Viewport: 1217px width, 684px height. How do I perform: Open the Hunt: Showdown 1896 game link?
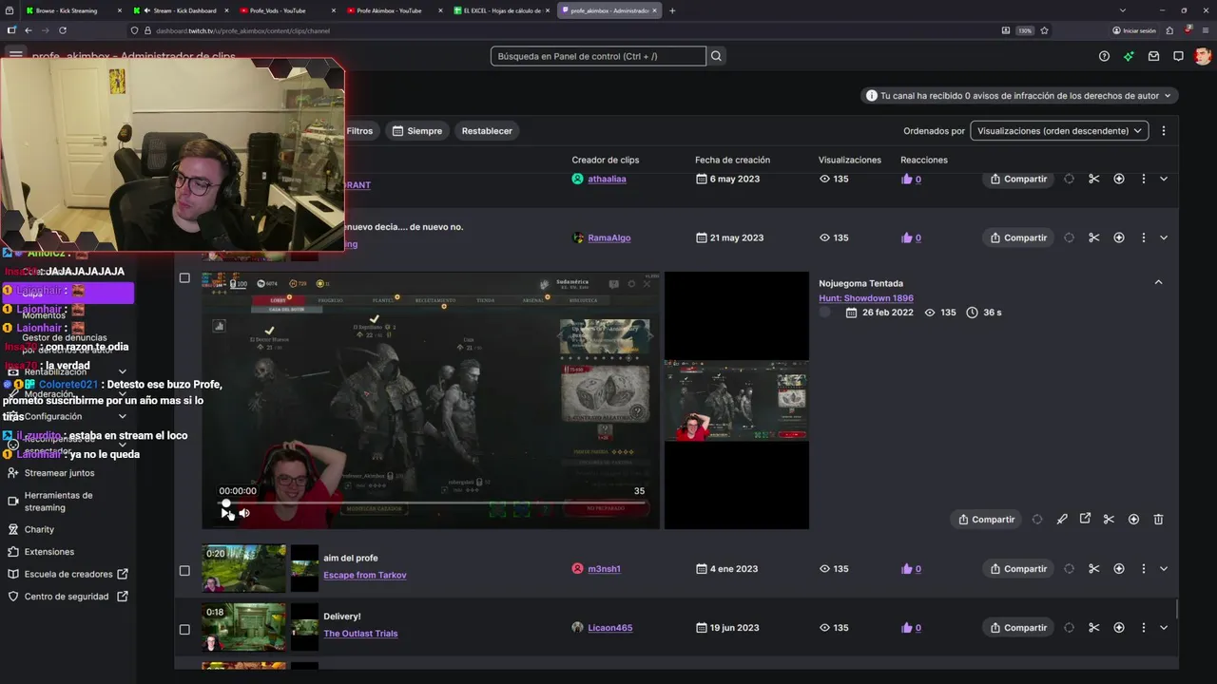click(866, 298)
